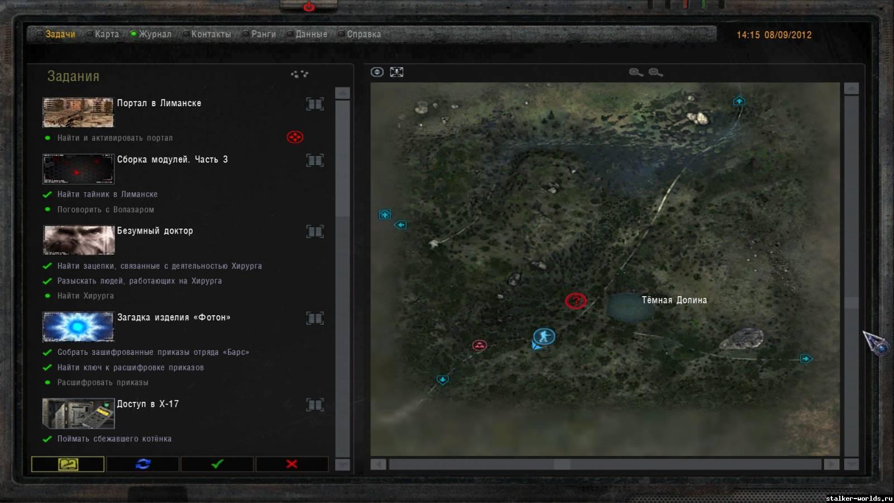This screenshot has width=894, height=503.
Task: Click map horizontal scrollbar left arrow
Action: (378, 464)
